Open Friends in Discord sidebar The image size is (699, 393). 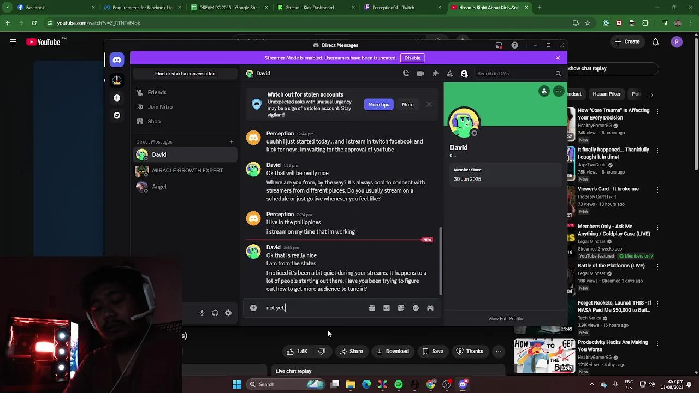[185, 92]
